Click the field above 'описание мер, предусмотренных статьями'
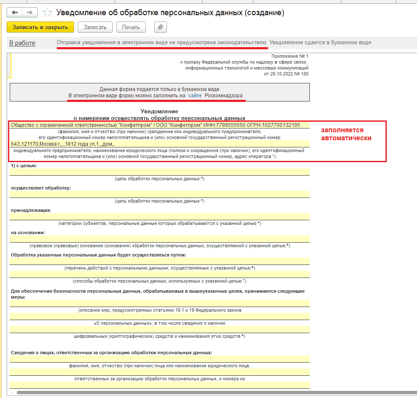Image resolution: width=417 pixels, height=398 pixels. [x=160, y=303]
